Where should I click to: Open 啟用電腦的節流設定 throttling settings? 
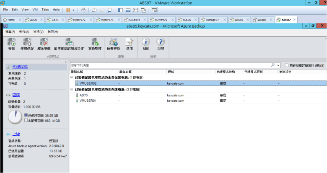coord(69,42)
